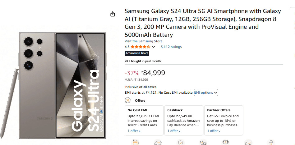This screenshot has width=295, height=145.
Task: Expand the rating breakdown chevron after the stars
Action: coord(154,47)
